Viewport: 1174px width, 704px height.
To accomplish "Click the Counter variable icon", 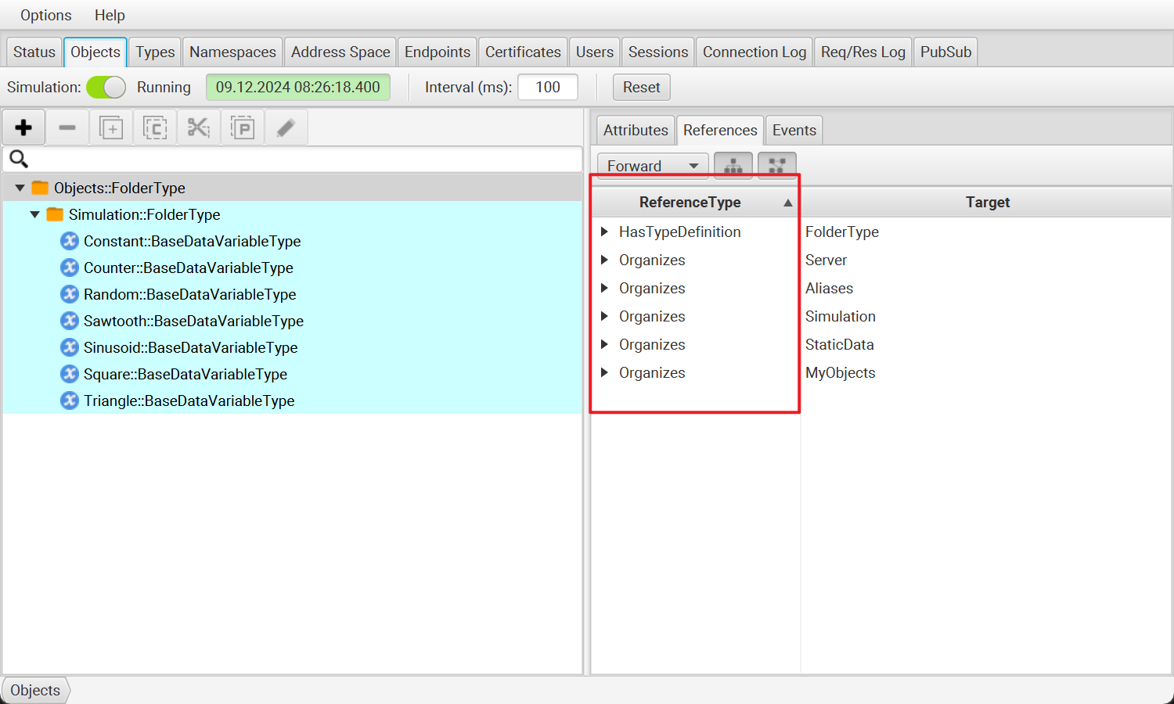I will point(70,268).
